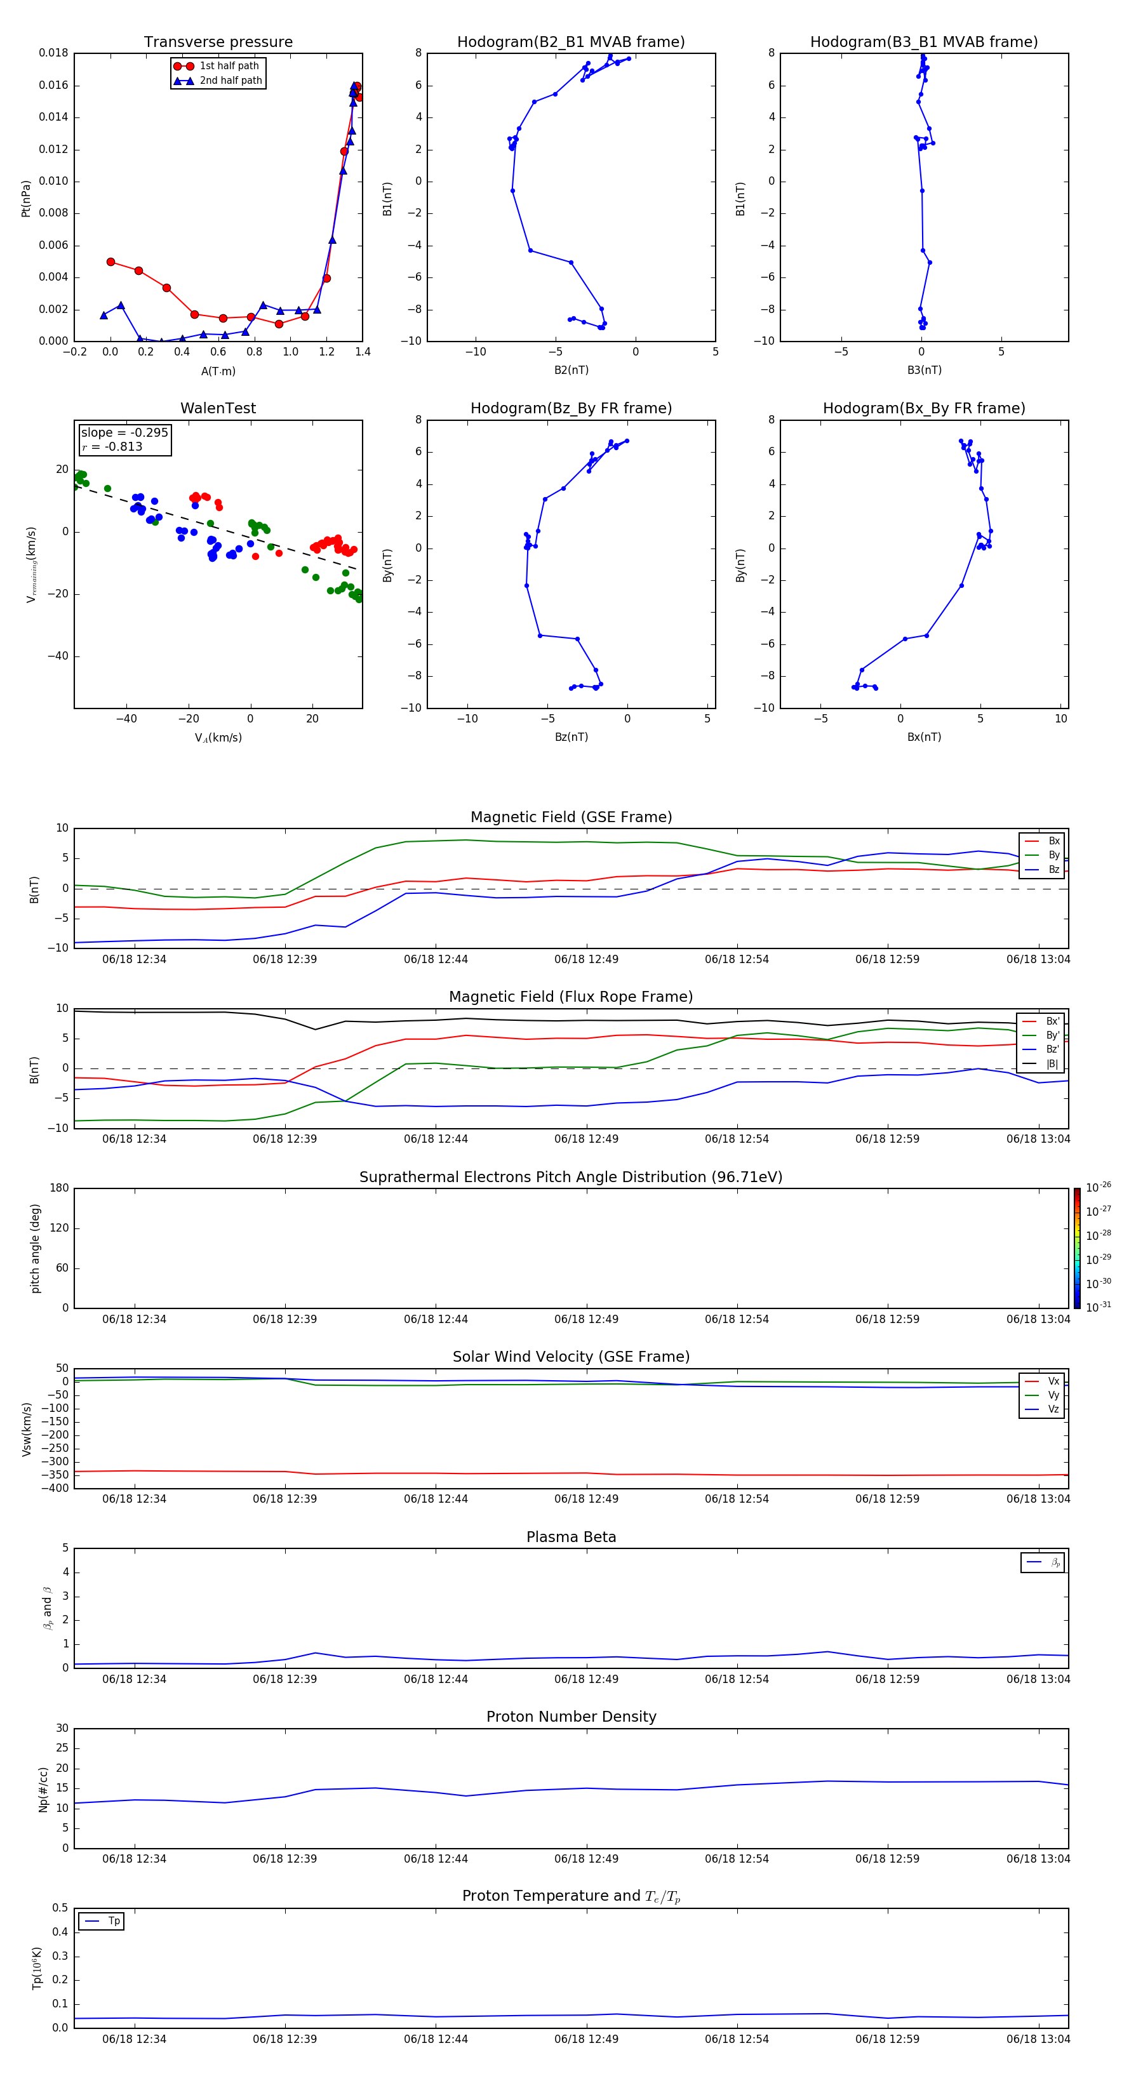The width and height of the screenshot is (1143, 2095).
Task: Click the "10^-26" colorbar tick label
Action: [x=1097, y=1187]
